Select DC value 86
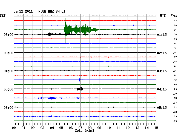Viewport: 178px width, 135px height. point(175,25)
